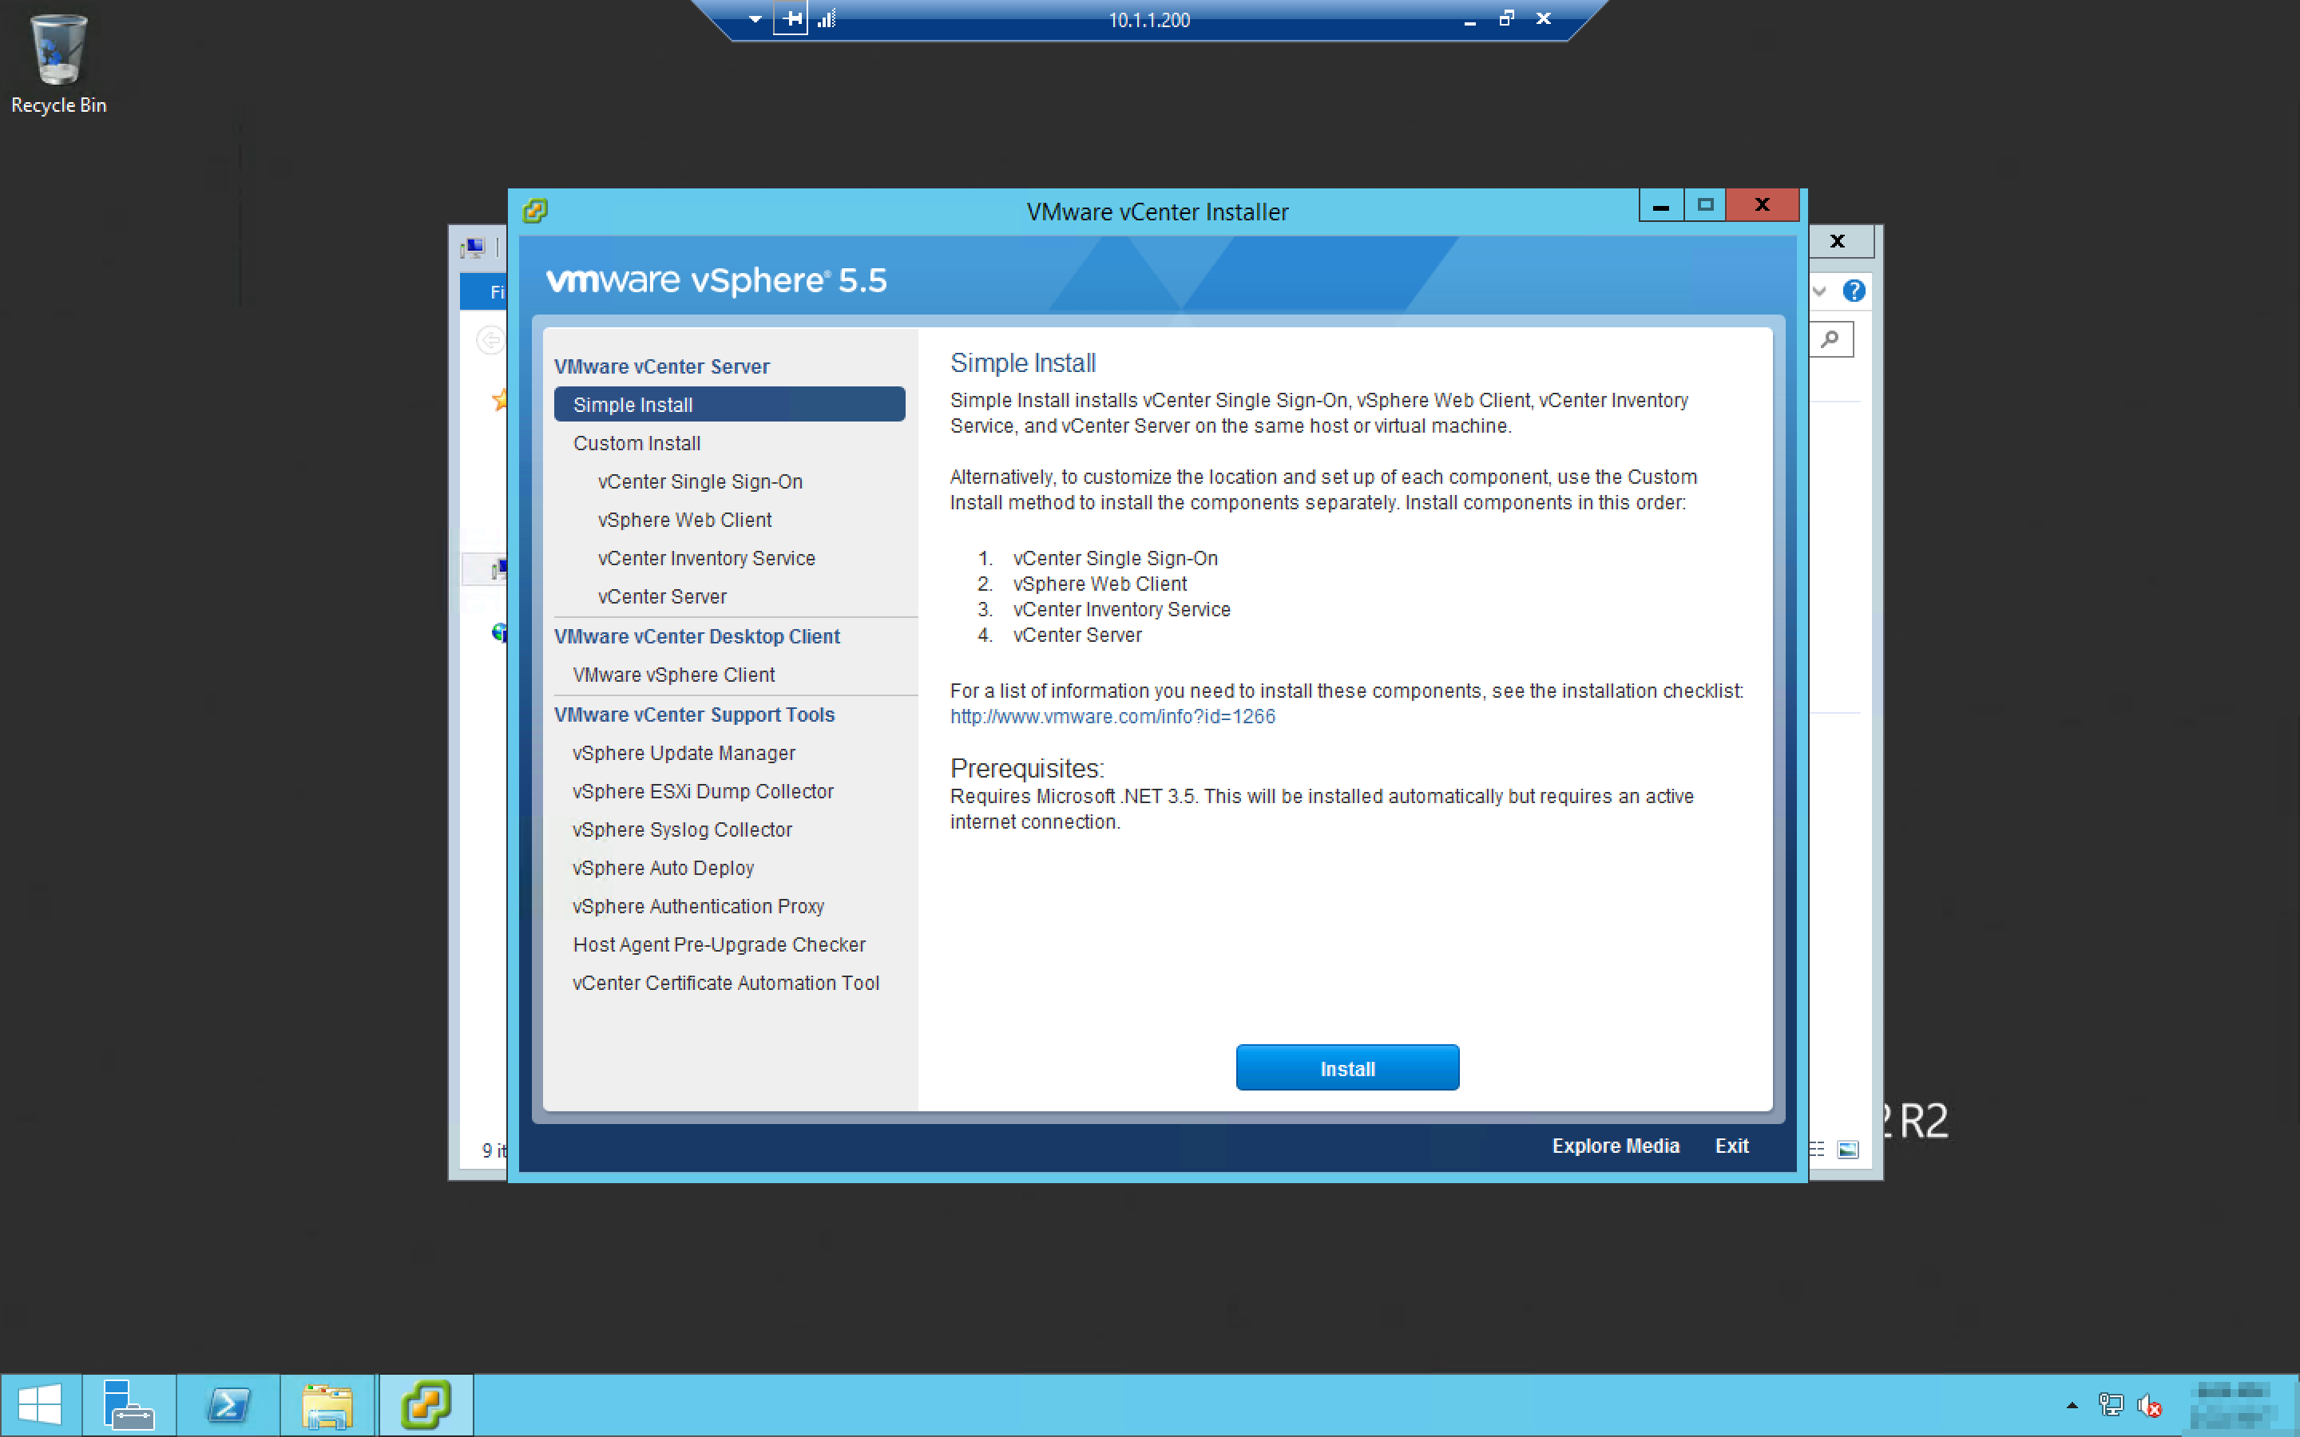Restore down the remote session window
Screen dimensions: 2300x1437
click(x=1506, y=18)
